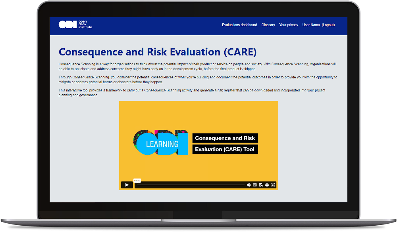The image size is (397, 232).
Task: Click the ODI Learning video thumbnail
Action: coord(198,145)
